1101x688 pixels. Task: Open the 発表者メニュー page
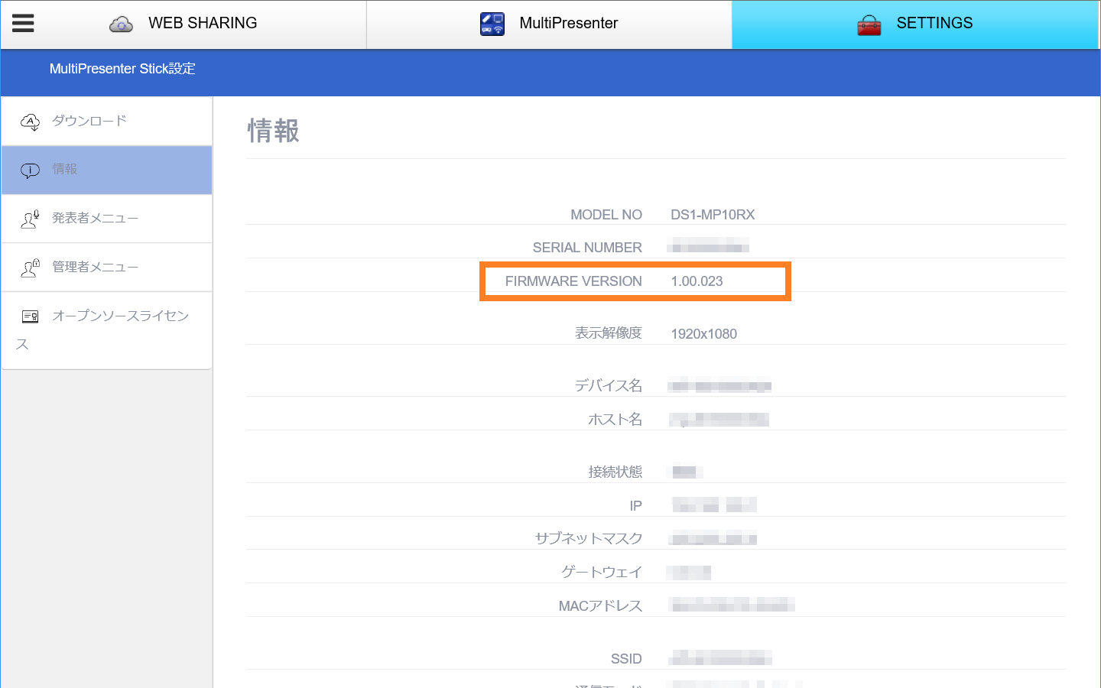[x=96, y=219]
